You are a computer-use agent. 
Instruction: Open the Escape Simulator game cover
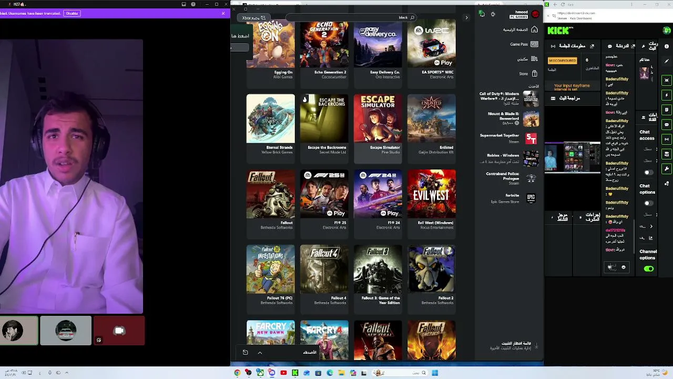click(x=378, y=118)
